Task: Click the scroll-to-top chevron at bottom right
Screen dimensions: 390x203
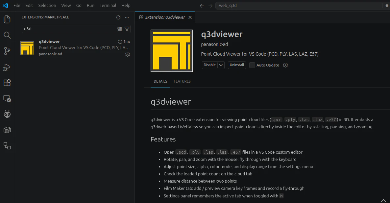Action: pyautogui.click(x=383, y=200)
